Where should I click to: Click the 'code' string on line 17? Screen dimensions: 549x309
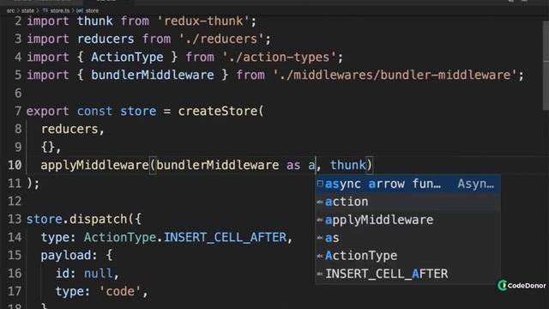[x=120, y=292]
